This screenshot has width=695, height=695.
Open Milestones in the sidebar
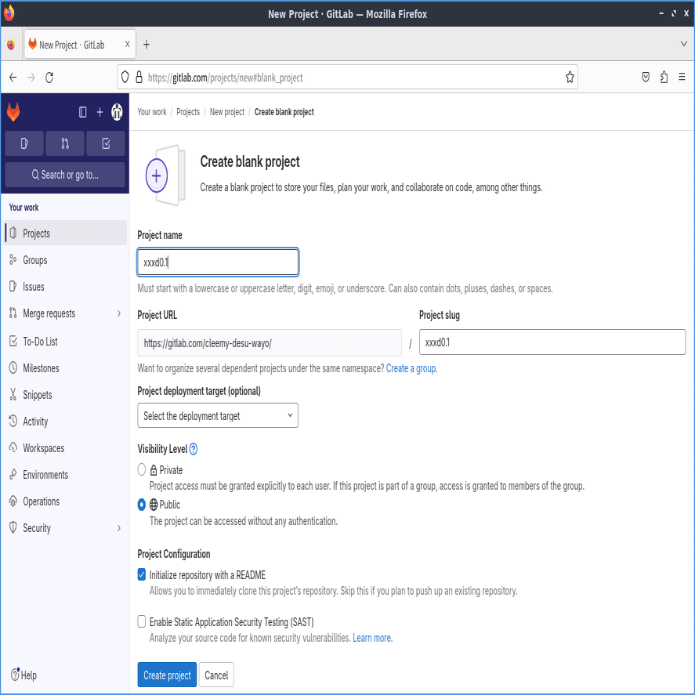click(x=65, y=368)
